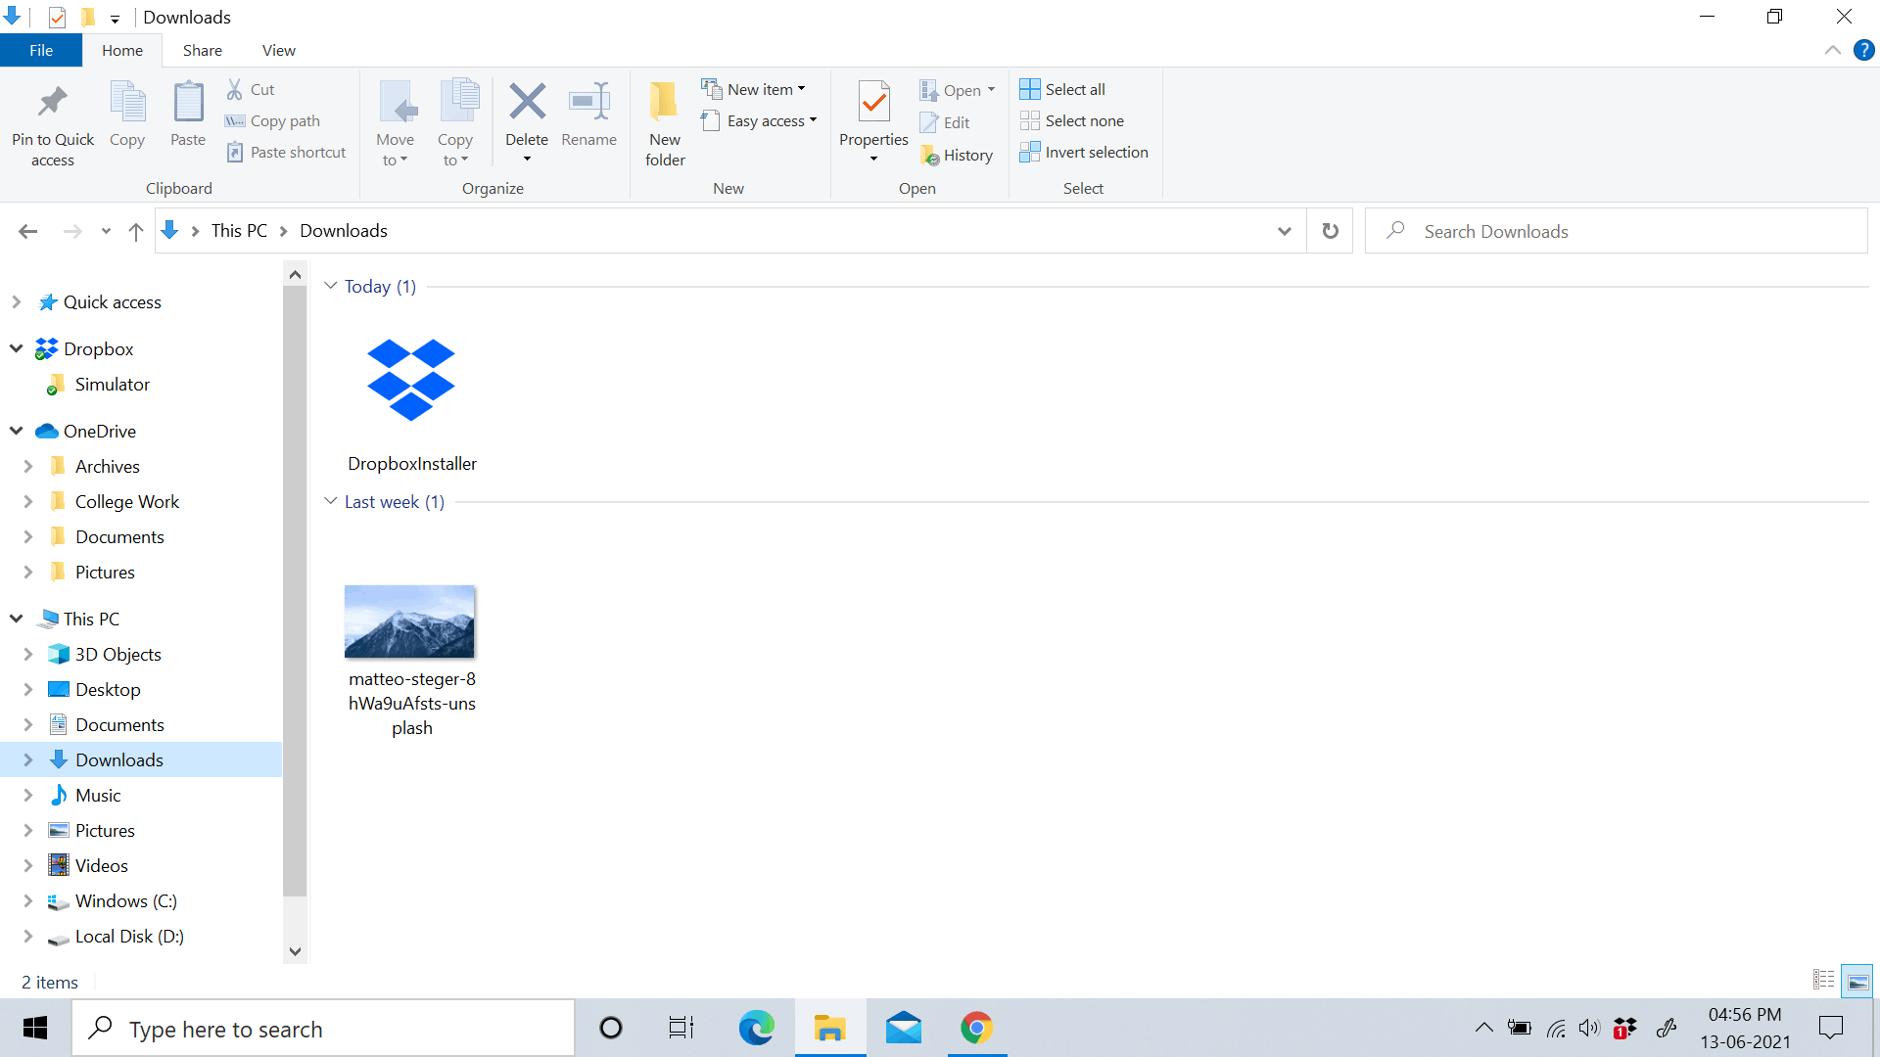The image size is (1880, 1057).
Task: Click Copy path in the ribbon
Action: point(272,120)
